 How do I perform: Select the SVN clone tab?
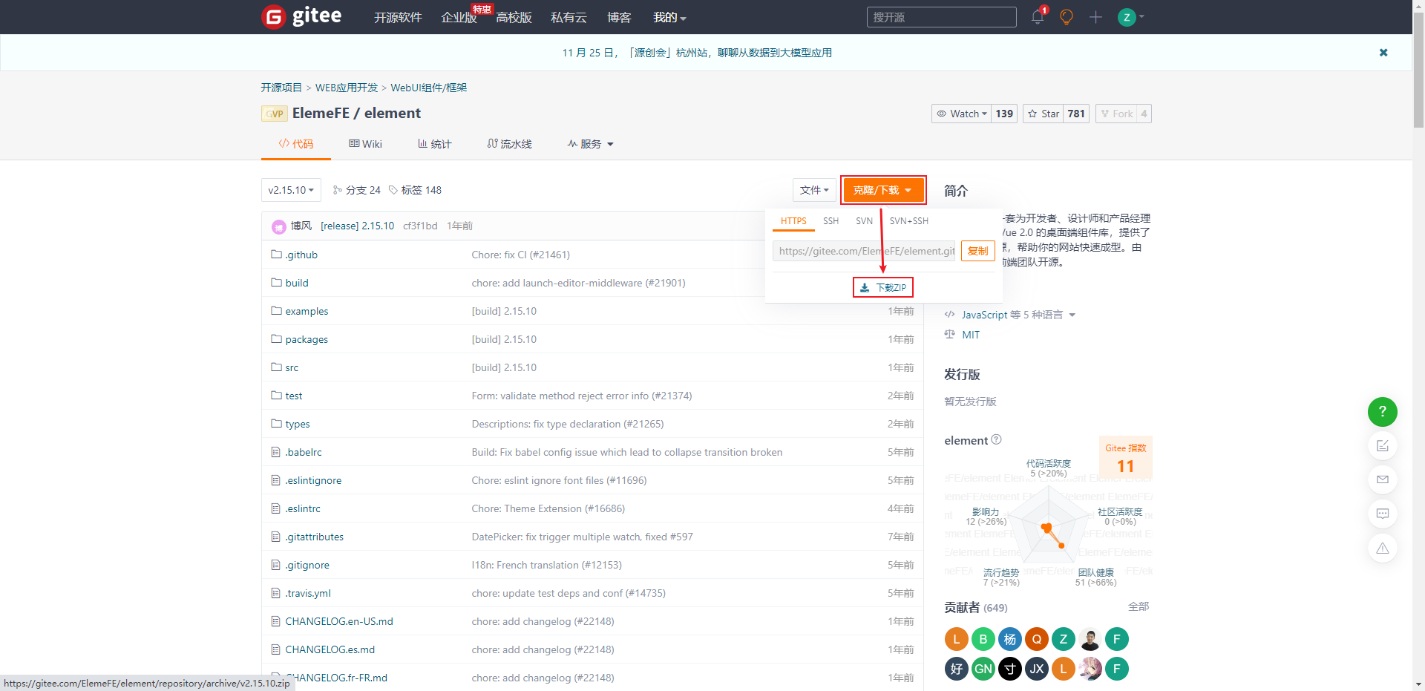click(x=864, y=221)
